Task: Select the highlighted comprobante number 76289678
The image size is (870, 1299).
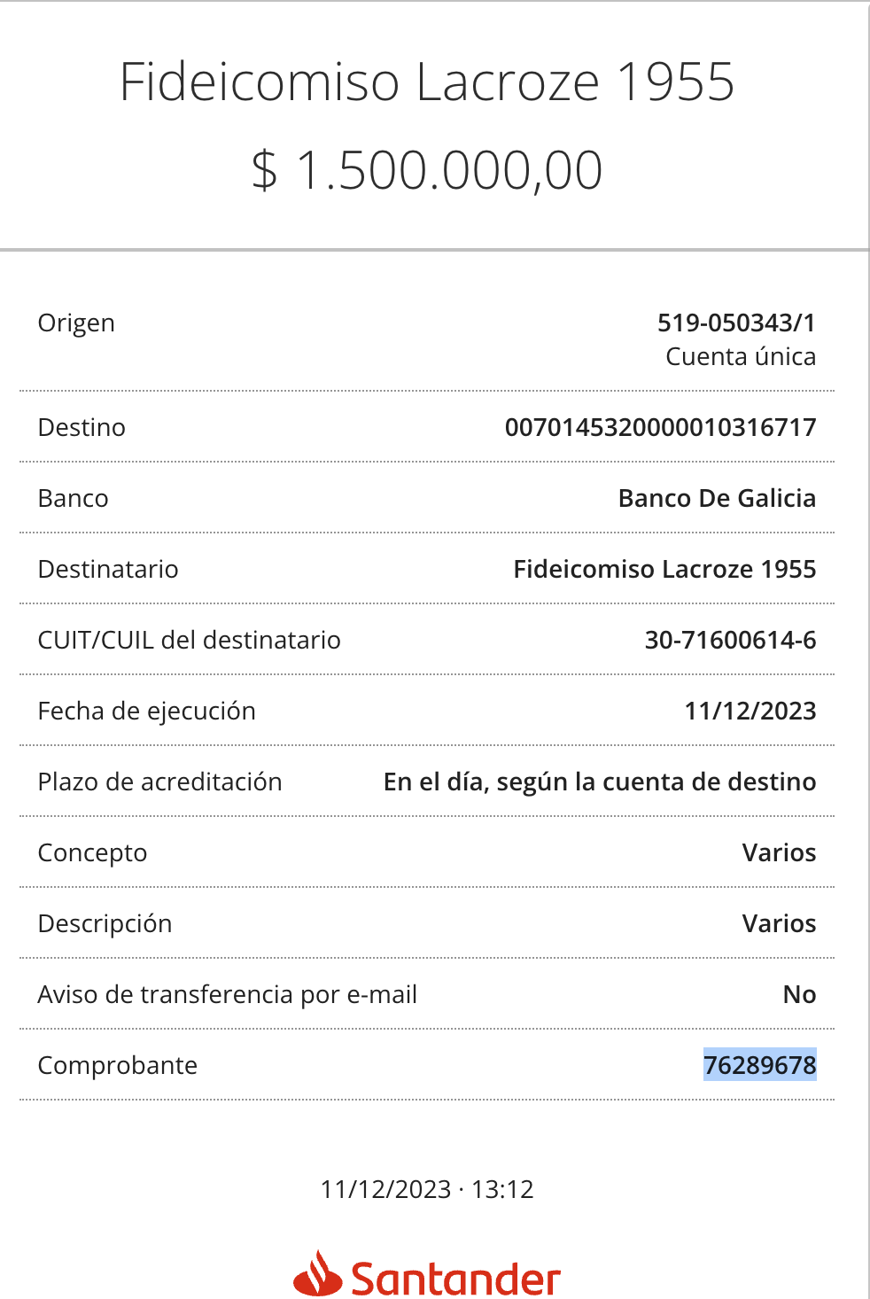Action: pos(760,1064)
